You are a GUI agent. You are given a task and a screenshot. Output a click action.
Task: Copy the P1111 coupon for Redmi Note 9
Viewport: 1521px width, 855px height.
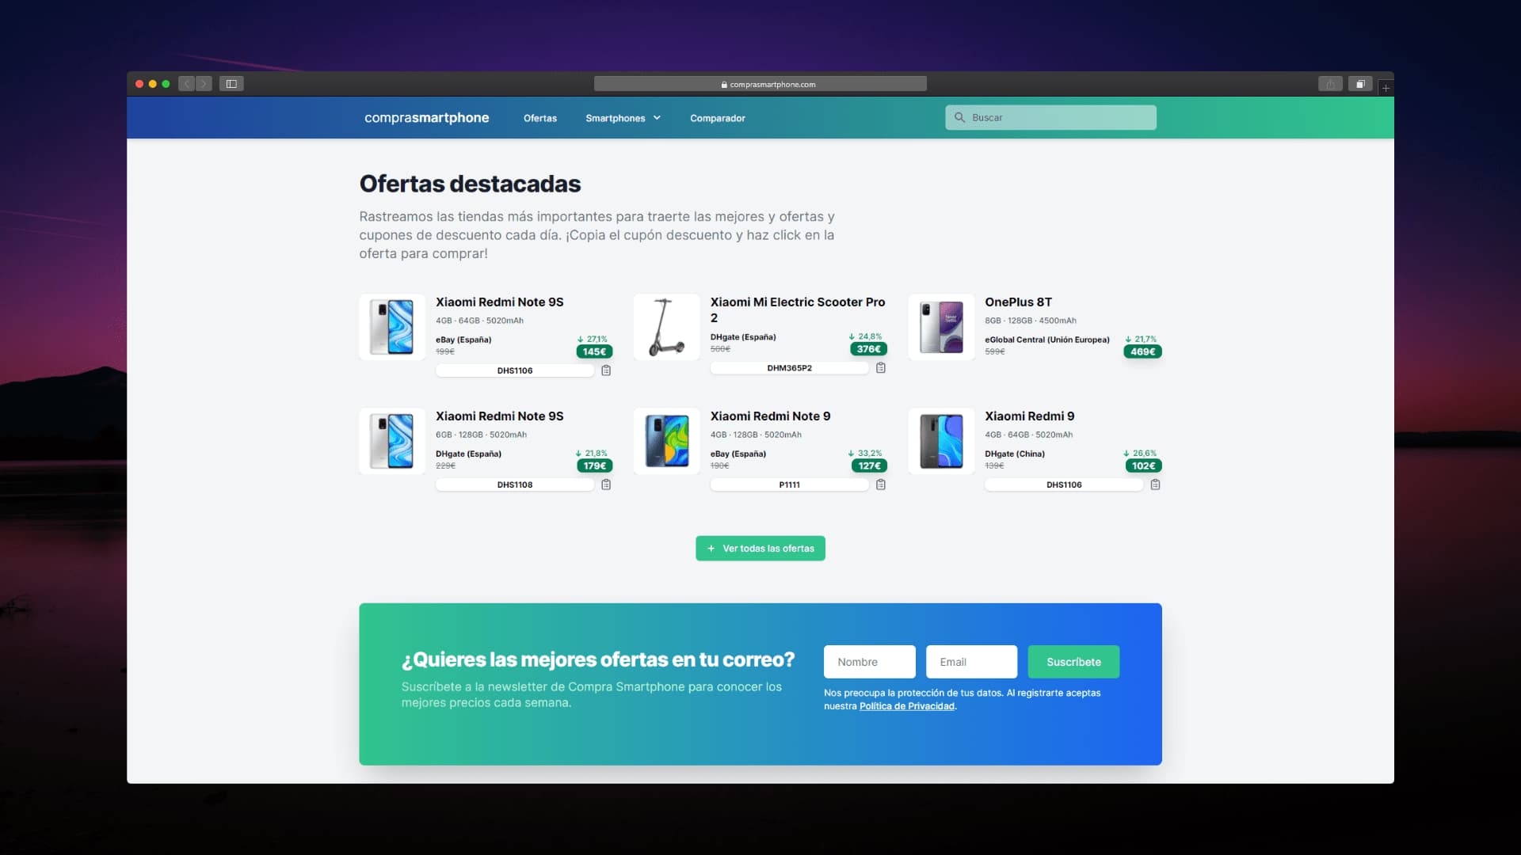click(882, 484)
